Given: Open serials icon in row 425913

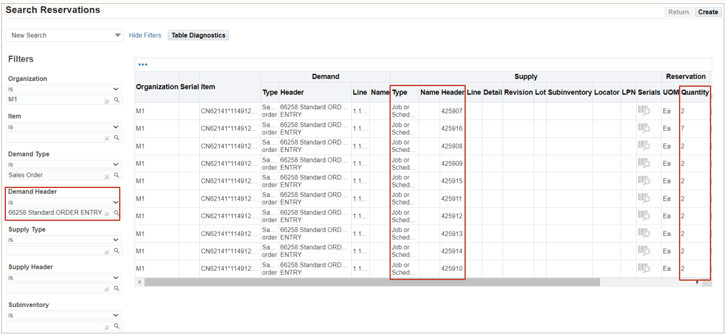Looking at the screenshot, I should pos(643,234).
